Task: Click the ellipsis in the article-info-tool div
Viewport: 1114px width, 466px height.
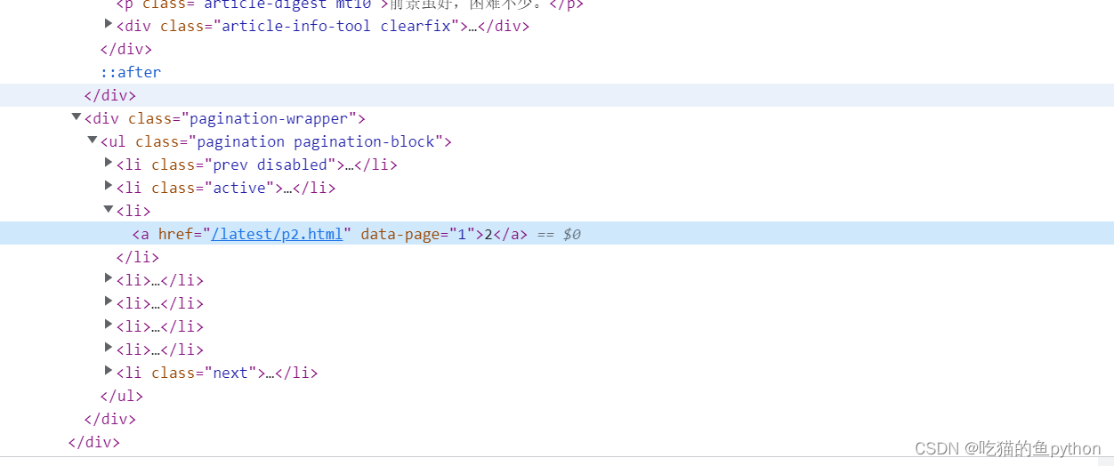Action: (x=472, y=26)
